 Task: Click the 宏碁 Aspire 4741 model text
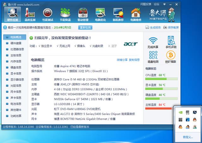pyautogui.click(x=72, y=66)
